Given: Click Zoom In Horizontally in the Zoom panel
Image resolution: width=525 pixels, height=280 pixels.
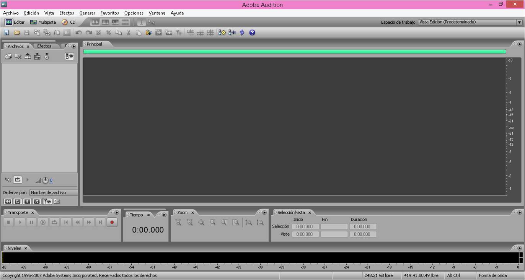Looking at the screenshot, I should point(178,222).
